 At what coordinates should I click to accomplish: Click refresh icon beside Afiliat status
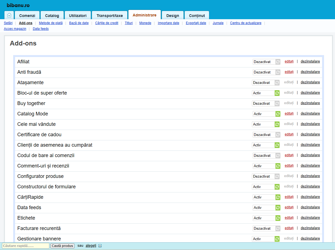click(278, 62)
